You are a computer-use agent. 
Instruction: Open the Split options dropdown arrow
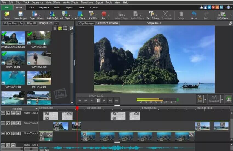[x=205, y=99]
